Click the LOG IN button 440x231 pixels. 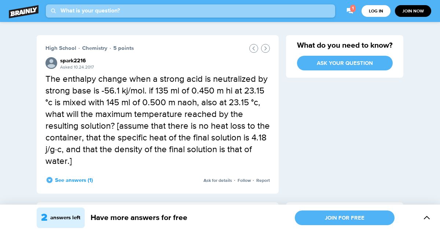point(376,11)
